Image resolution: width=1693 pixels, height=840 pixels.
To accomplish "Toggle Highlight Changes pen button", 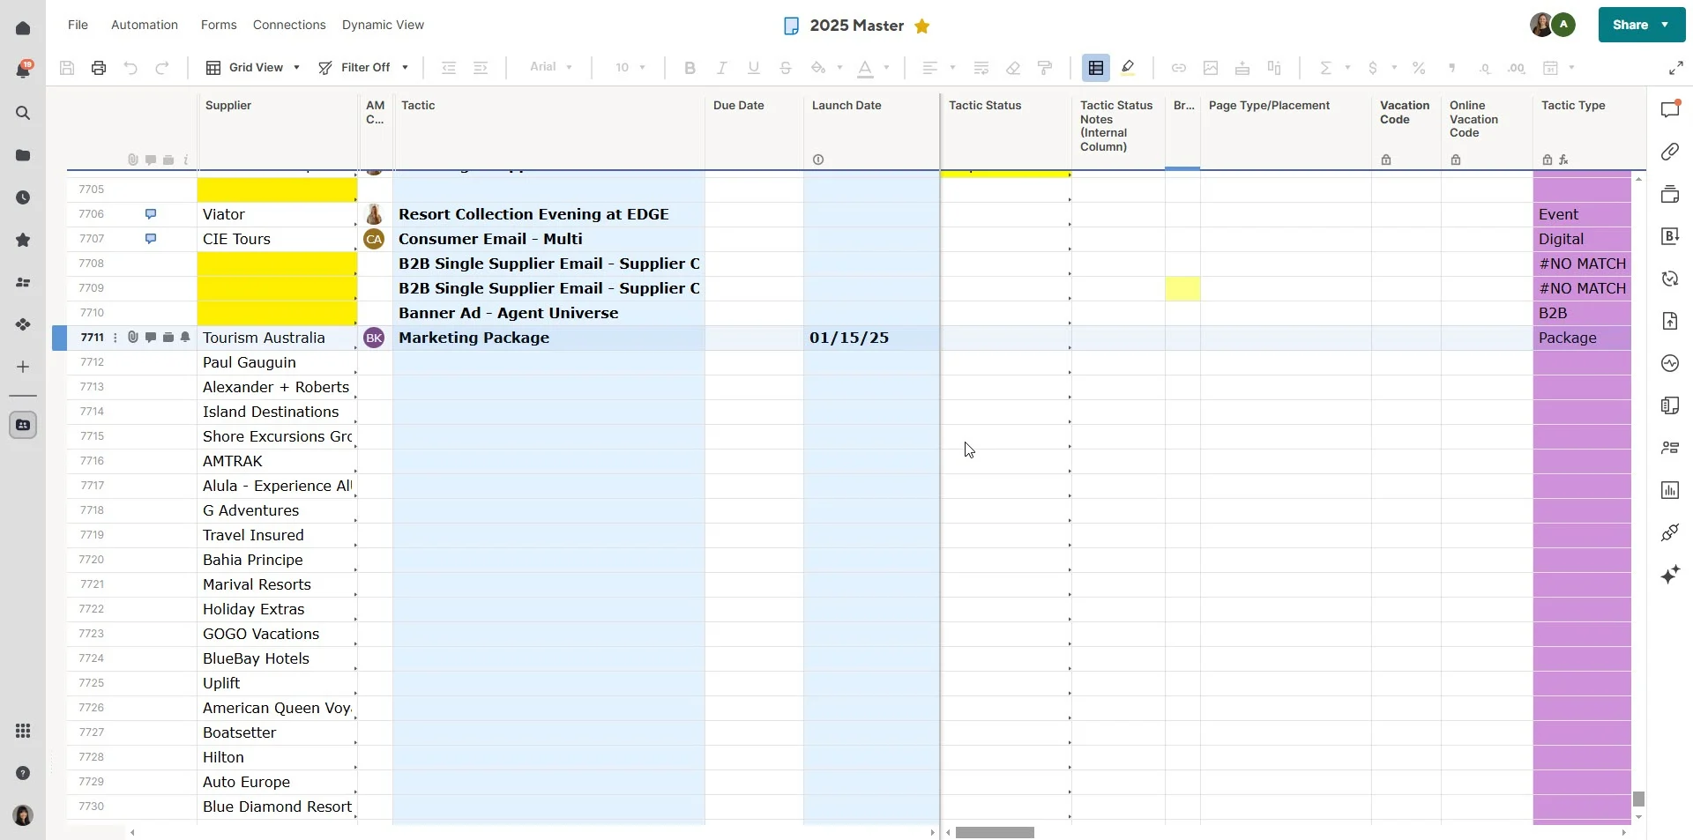I will pyautogui.click(x=1128, y=68).
